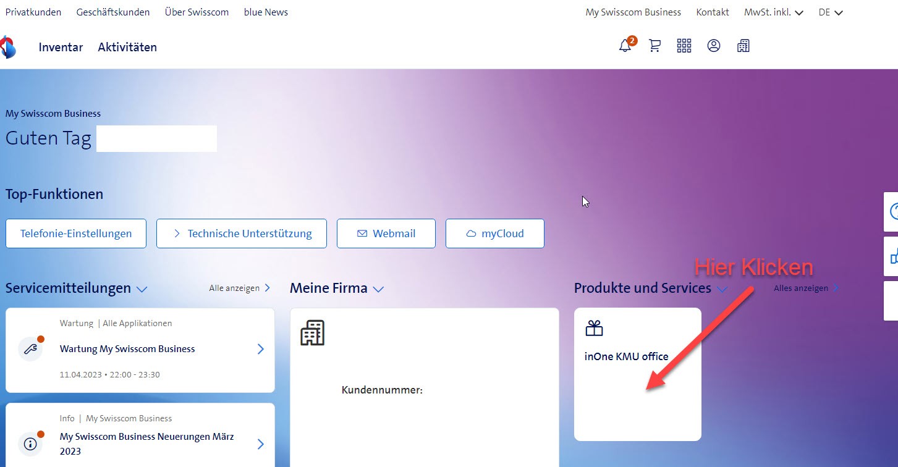Click the building icon in Meine Firma card
This screenshot has height=467, width=898.
[312, 334]
